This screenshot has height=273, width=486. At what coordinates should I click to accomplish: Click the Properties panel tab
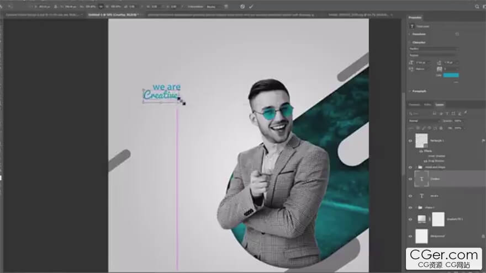[415, 18]
